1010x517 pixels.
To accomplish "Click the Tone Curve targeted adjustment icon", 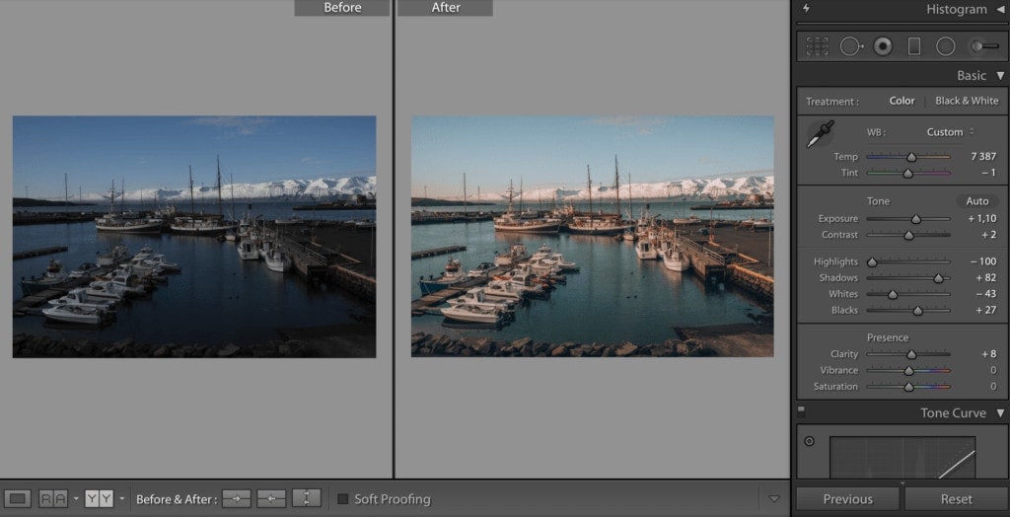I will (810, 441).
